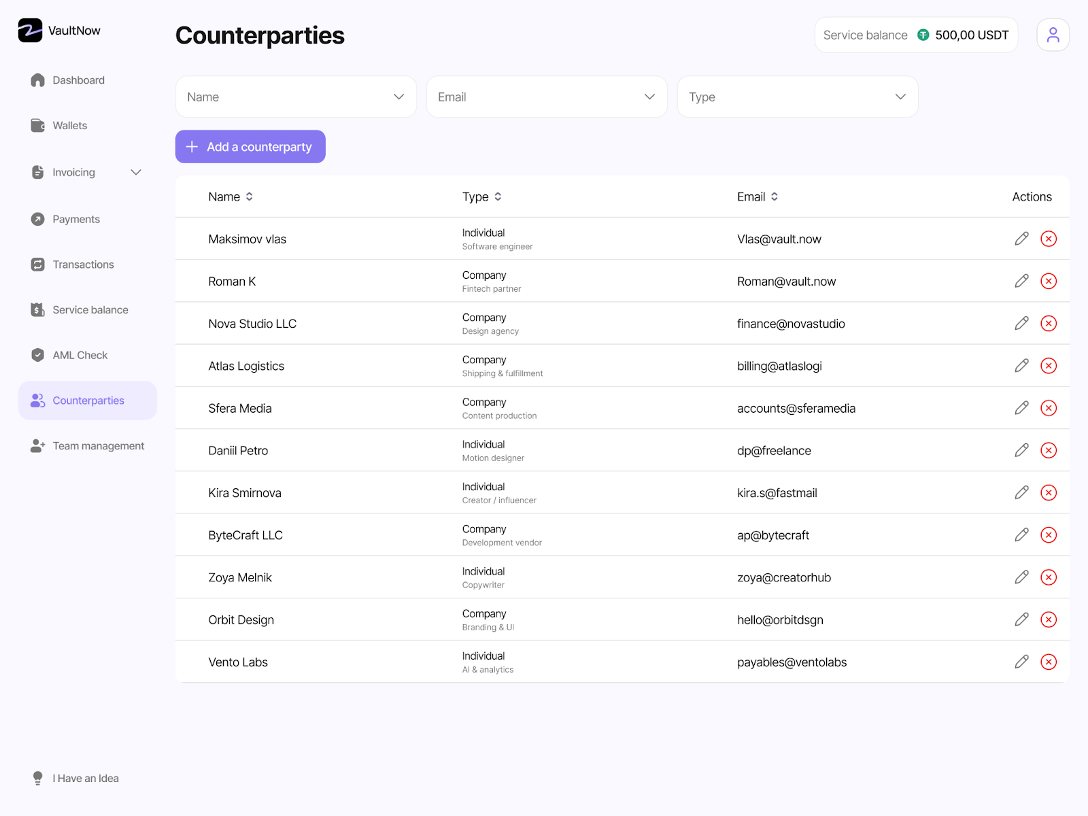This screenshot has height=816, width=1088.
Task: Click the pencil icon for Orbit Design
Action: click(x=1021, y=619)
